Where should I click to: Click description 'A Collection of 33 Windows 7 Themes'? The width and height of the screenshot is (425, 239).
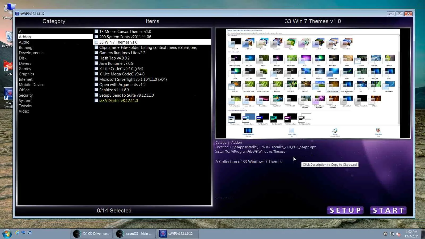249,162
